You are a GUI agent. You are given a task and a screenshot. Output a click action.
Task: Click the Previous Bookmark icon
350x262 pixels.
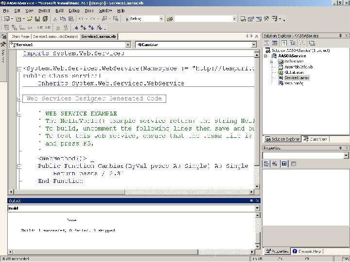(x=91, y=28)
